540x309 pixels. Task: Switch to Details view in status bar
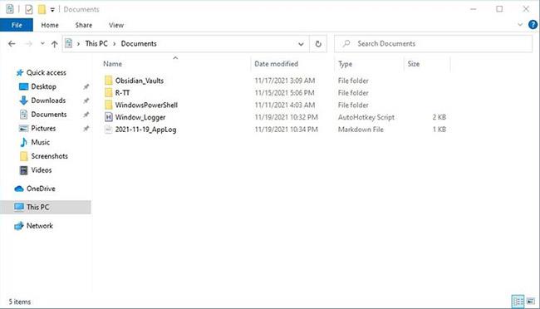518,302
